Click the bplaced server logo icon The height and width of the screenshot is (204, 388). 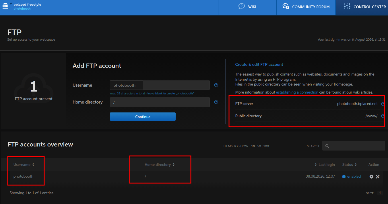[x=6, y=6]
